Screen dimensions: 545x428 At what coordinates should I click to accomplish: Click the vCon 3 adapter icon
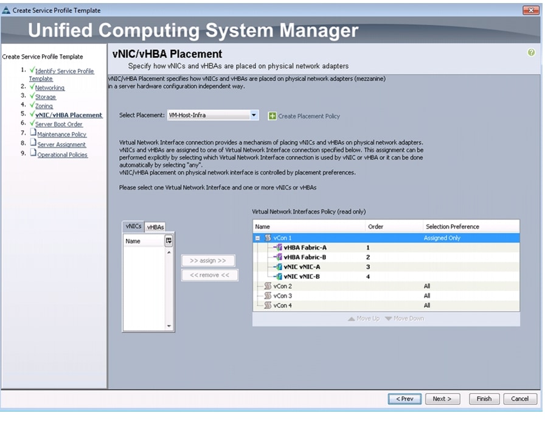pos(268,296)
